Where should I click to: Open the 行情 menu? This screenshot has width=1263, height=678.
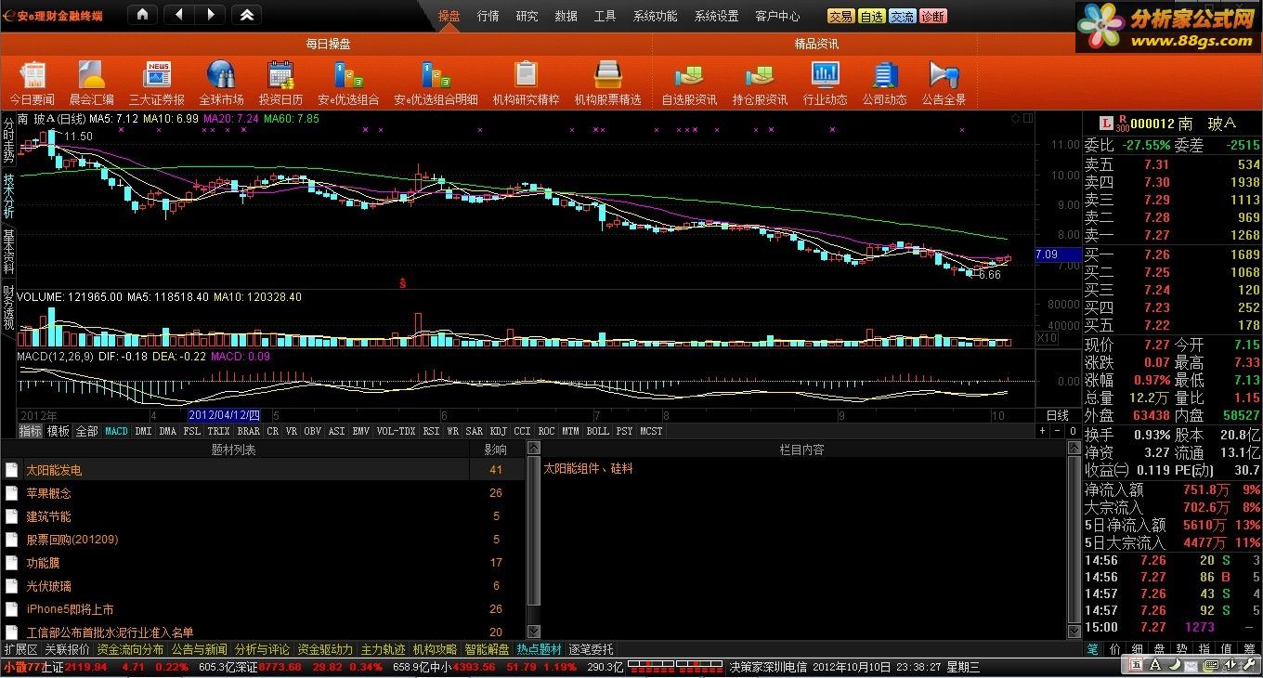488,16
